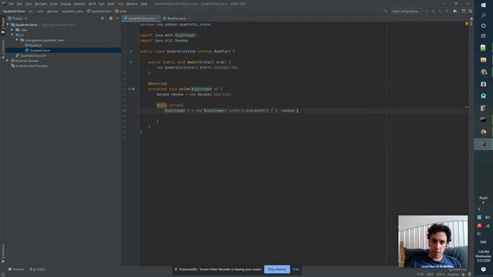Open the Project view dropdown
Screen dimensions: 493x277
[18, 18]
